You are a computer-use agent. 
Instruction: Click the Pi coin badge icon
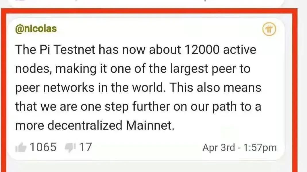click(x=269, y=29)
